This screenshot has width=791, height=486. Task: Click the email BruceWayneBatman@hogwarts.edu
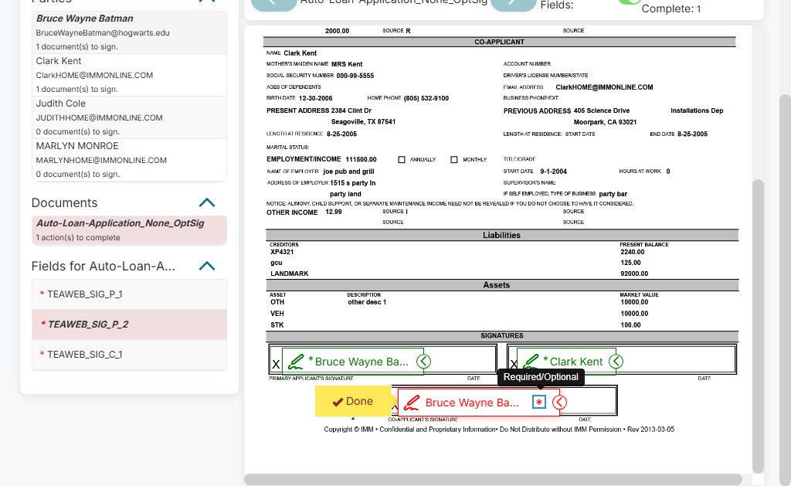(103, 32)
